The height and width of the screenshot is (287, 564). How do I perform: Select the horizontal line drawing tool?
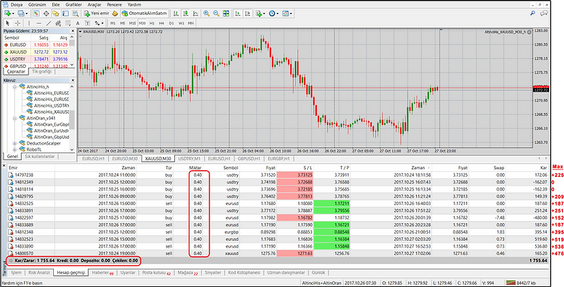pos(39,23)
